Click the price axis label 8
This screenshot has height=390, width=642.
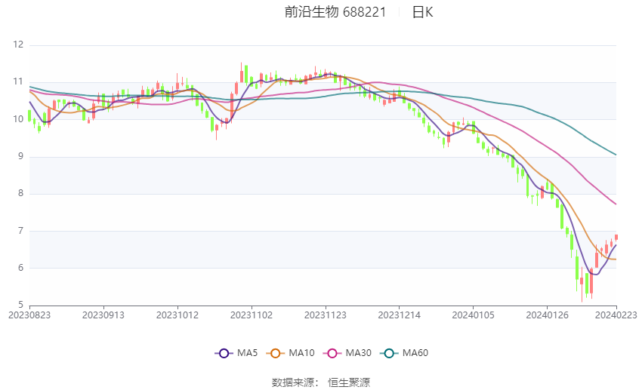(21, 193)
